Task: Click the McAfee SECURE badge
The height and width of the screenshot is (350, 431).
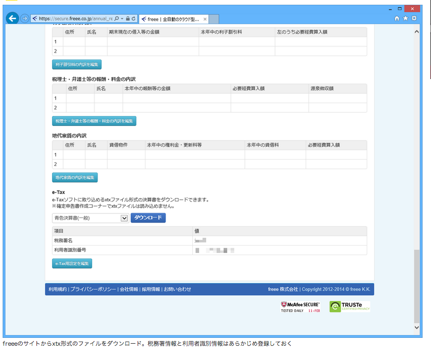Action: (x=301, y=307)
